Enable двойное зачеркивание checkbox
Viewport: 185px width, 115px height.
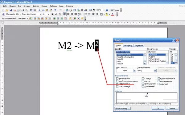click(117, 81)
